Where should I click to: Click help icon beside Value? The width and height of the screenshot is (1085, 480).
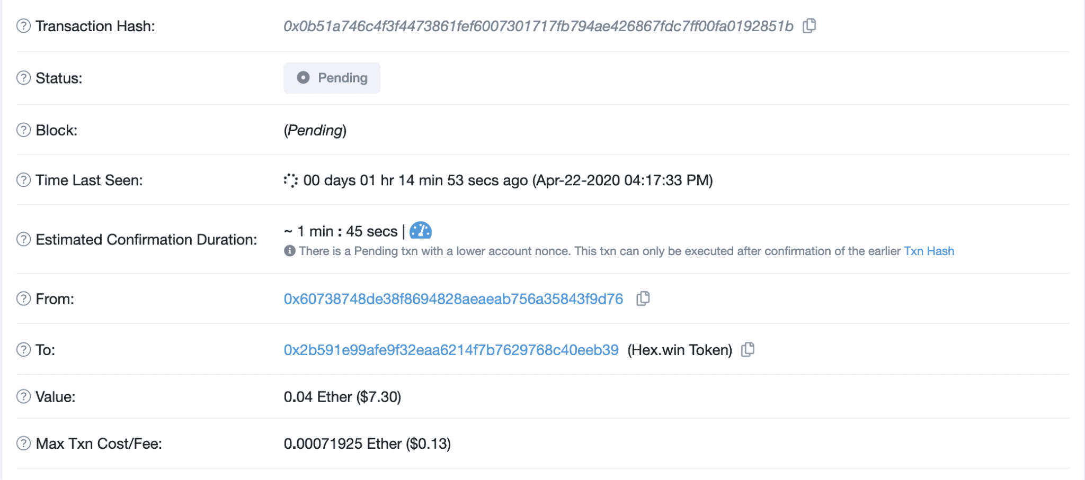pos(23,396)
